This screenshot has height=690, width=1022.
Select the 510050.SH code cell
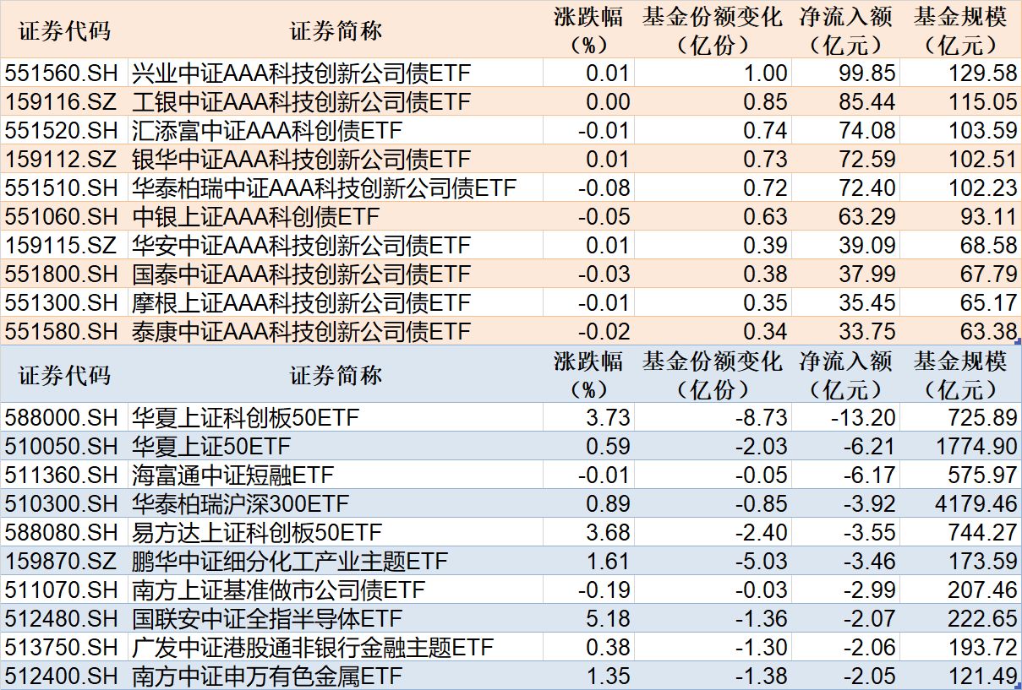[64, 446]
